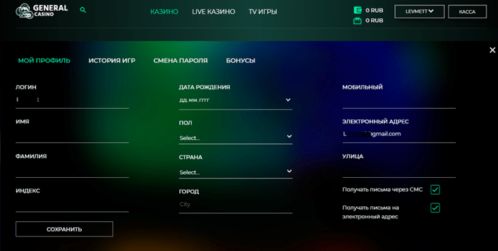This screenshot has height=251, width=498.
Task: Toggle receive letters via SMS checkbox
Action: pos(435,189)
